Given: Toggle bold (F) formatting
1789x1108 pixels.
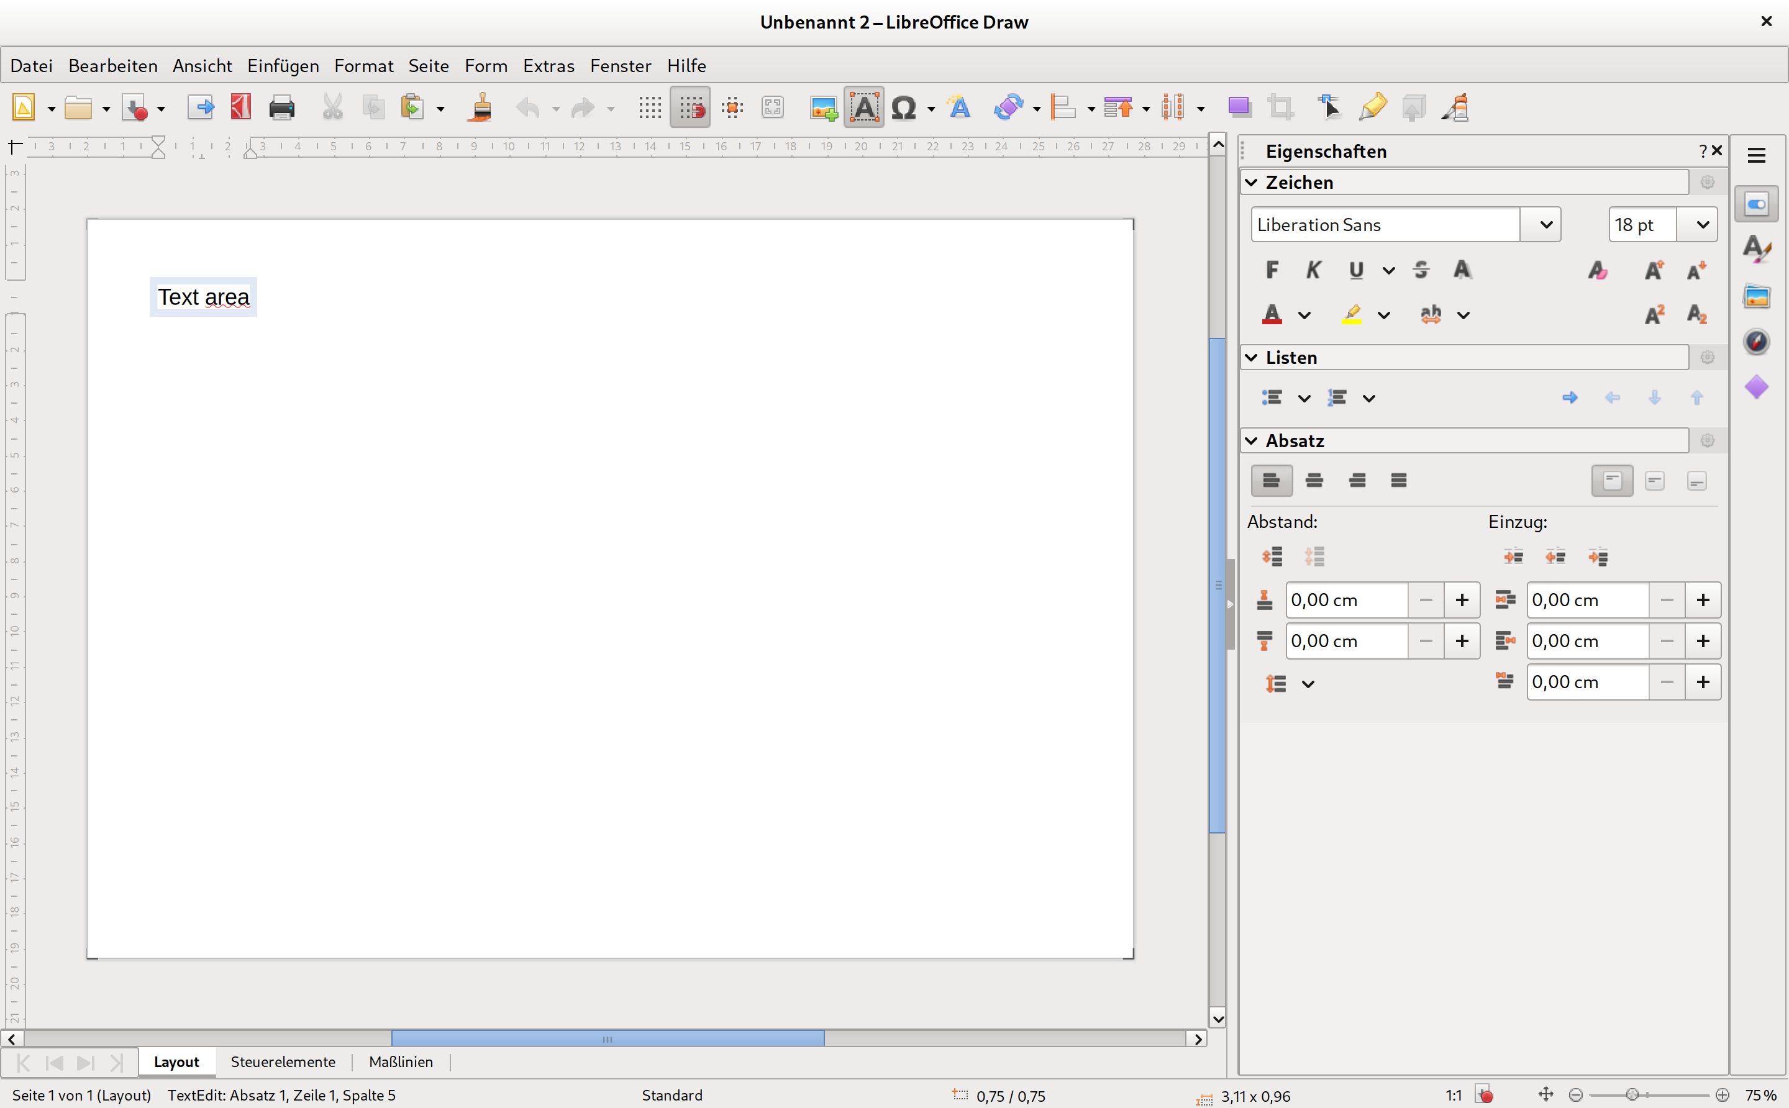Looking at the screenshot, I should (1272, 270).
